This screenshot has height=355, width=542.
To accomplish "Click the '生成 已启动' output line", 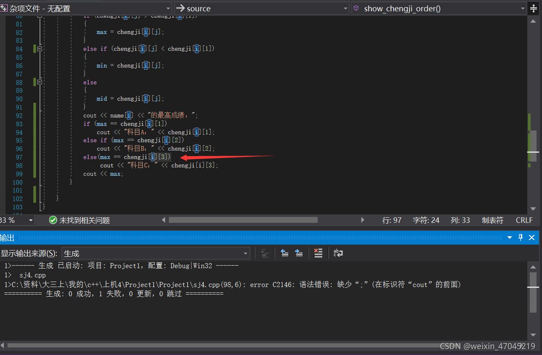I will [x=121, y=266].
